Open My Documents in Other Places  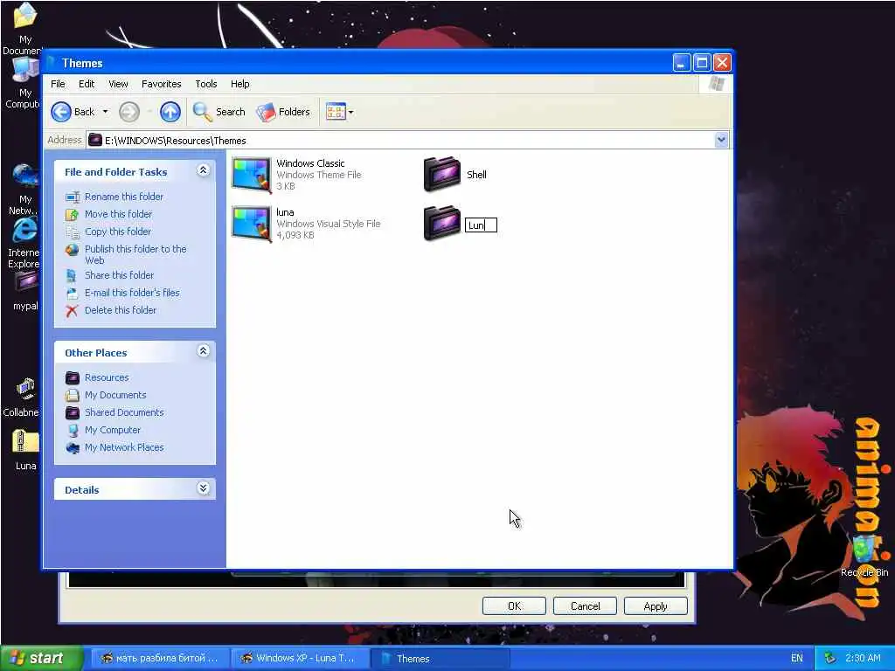point(115,396)
